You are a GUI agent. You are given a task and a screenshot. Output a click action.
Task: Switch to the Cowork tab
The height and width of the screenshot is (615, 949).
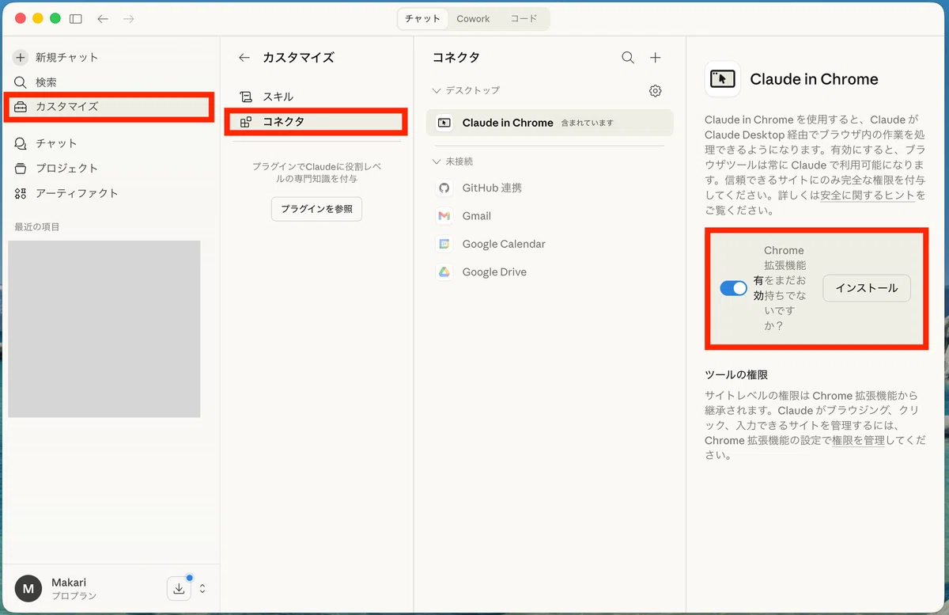point(473,18)
